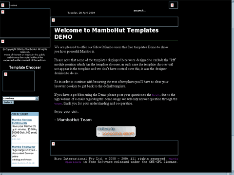Click the broken image in top-right corner box
Viewport: 234px width, 175px height.
tap(172, 5)
